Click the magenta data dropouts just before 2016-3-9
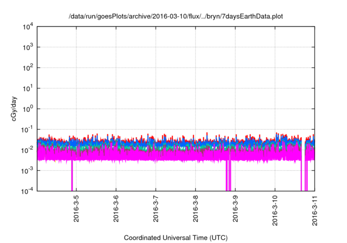The height and width of the screenshot is (243, 347). pyautogui.click(x=228, y=176)
